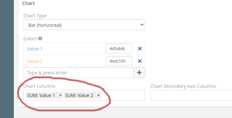This screenshot has height=118, width=232.
Task: Edit the #edc555 color hex field
Action: [119, 61]
